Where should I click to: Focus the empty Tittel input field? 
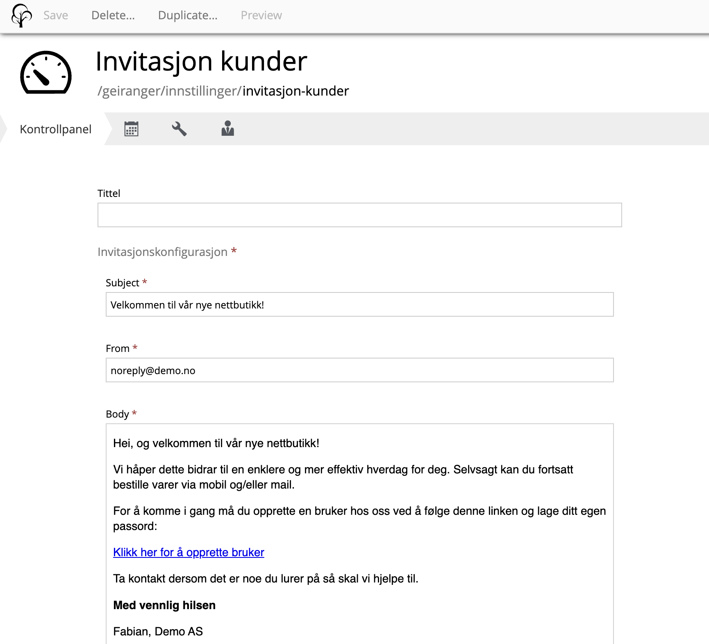tap(359, 215)
